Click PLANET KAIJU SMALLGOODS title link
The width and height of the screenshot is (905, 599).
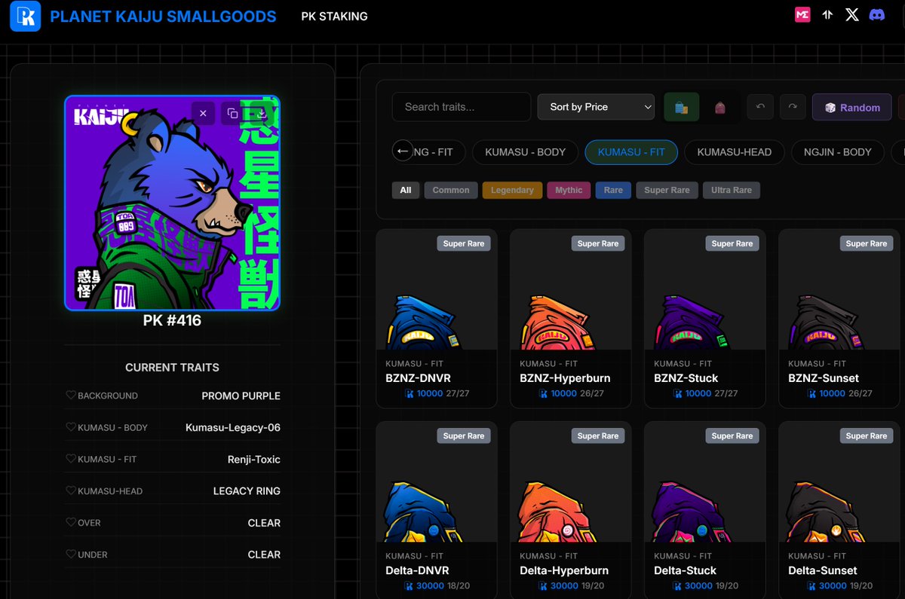163,16
